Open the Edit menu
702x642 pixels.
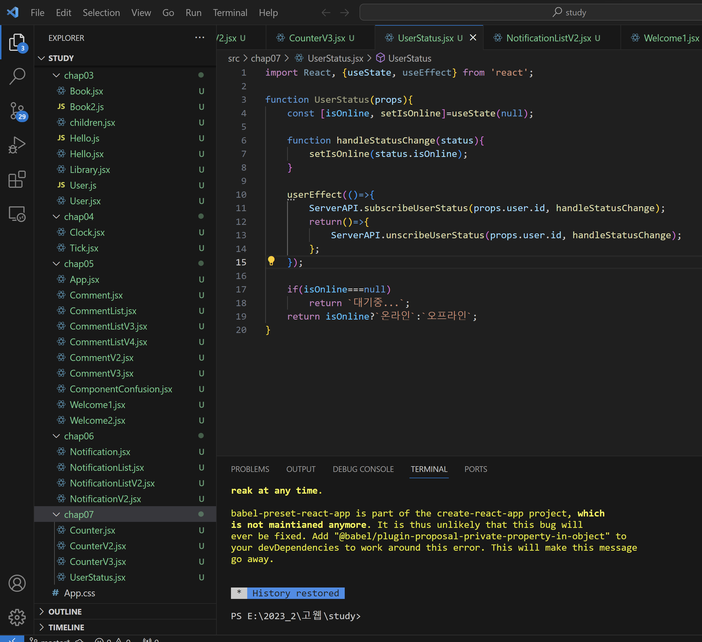[63, 13]
